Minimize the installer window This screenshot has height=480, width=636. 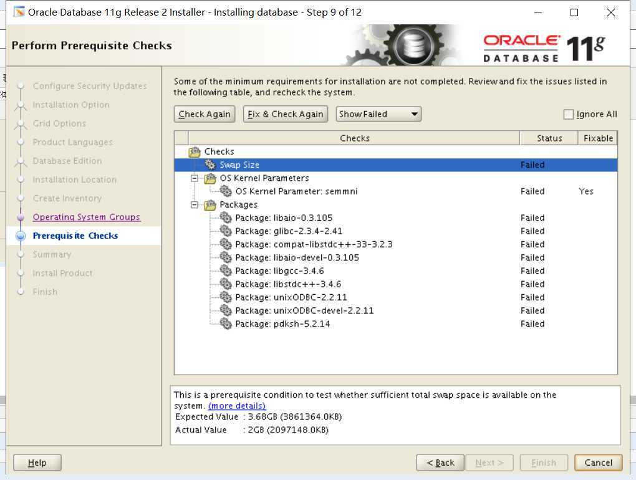coord(538,12)
